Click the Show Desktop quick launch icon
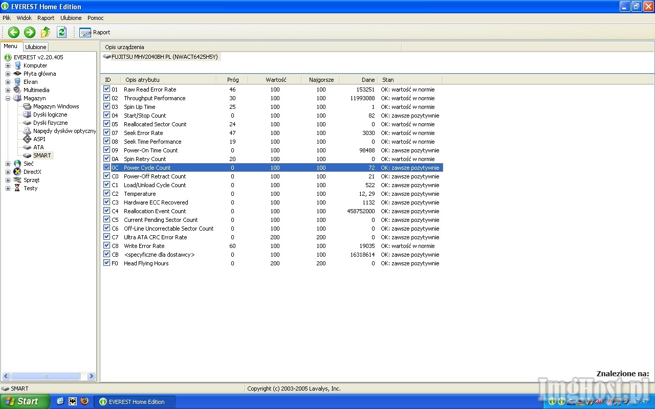655x409 pixels. coord(60,401)
